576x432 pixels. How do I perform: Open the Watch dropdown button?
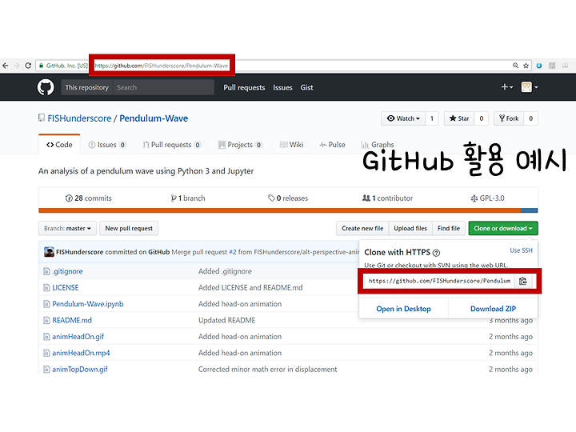point(403,118)
